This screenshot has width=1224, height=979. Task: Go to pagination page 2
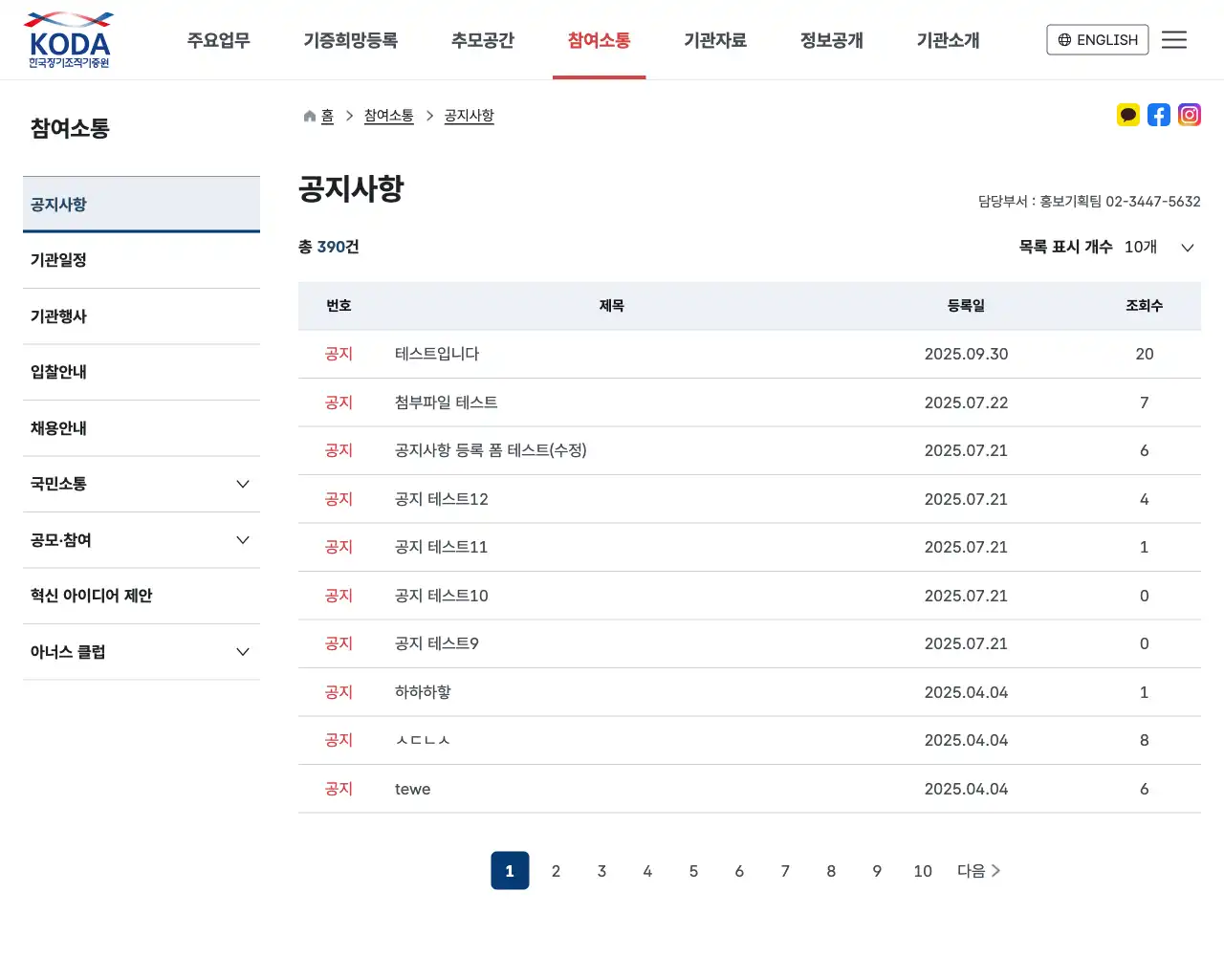pyautogui.click(x=556, y=870)
